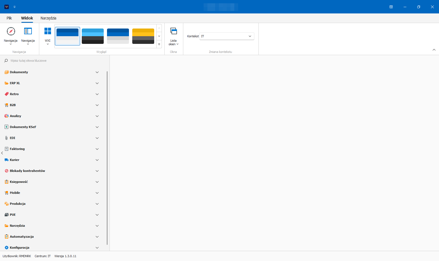The image size is (439, 261).
Task: Click the B2B cart icon
Action: pyautogui.click(x=7, y=105)
